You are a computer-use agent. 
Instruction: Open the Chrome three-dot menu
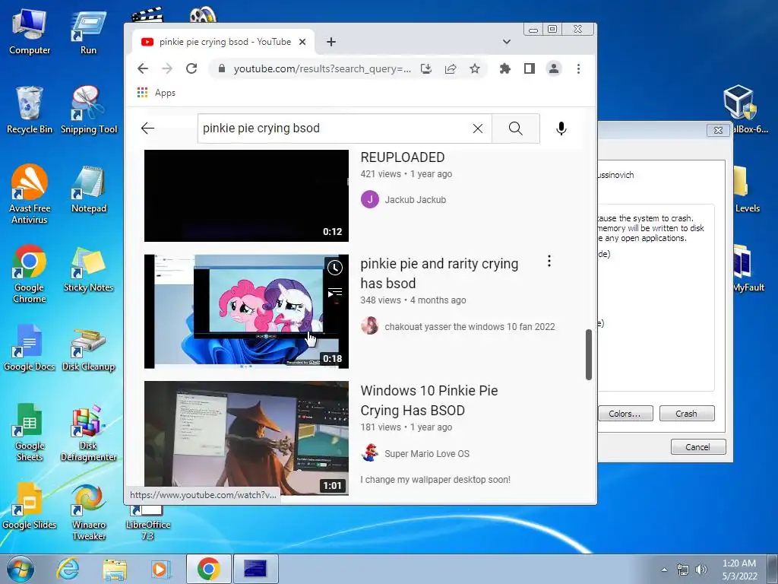pos(578,68)
